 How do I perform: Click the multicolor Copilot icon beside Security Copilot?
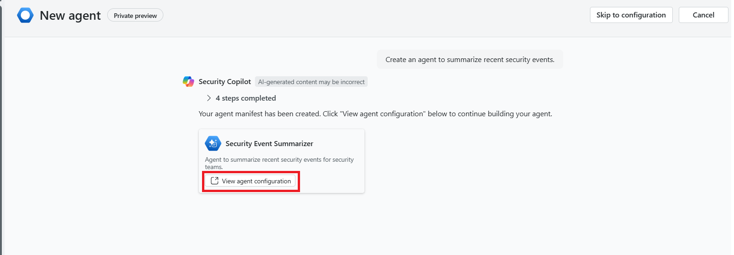pyautogui.click(x=188, y=82)
